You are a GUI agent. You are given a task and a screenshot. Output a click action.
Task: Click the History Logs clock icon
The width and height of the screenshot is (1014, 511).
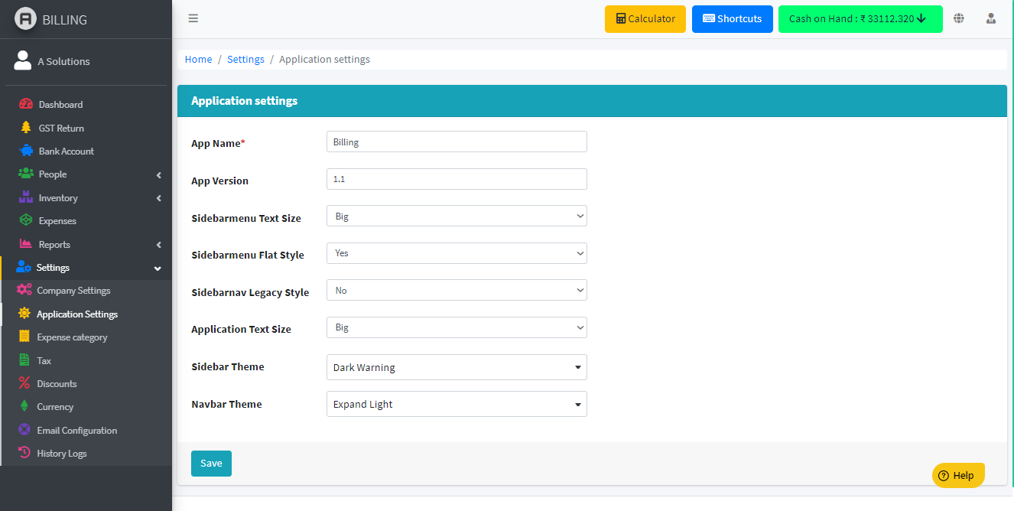tap(24, 453)
